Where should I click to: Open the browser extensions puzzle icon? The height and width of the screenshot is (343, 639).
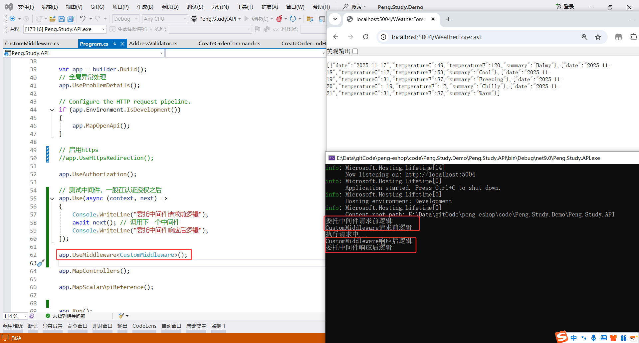[x=634, y=37]
